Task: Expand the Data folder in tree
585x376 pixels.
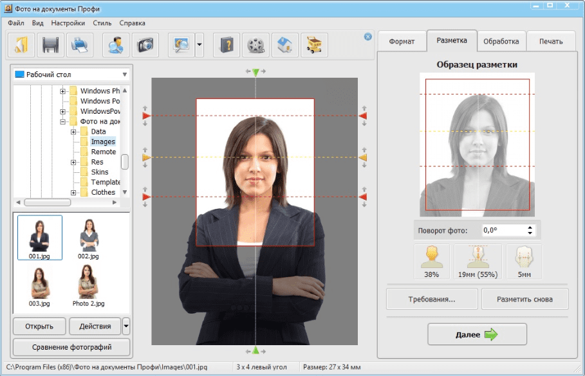Action: click(x=74, y=132)
